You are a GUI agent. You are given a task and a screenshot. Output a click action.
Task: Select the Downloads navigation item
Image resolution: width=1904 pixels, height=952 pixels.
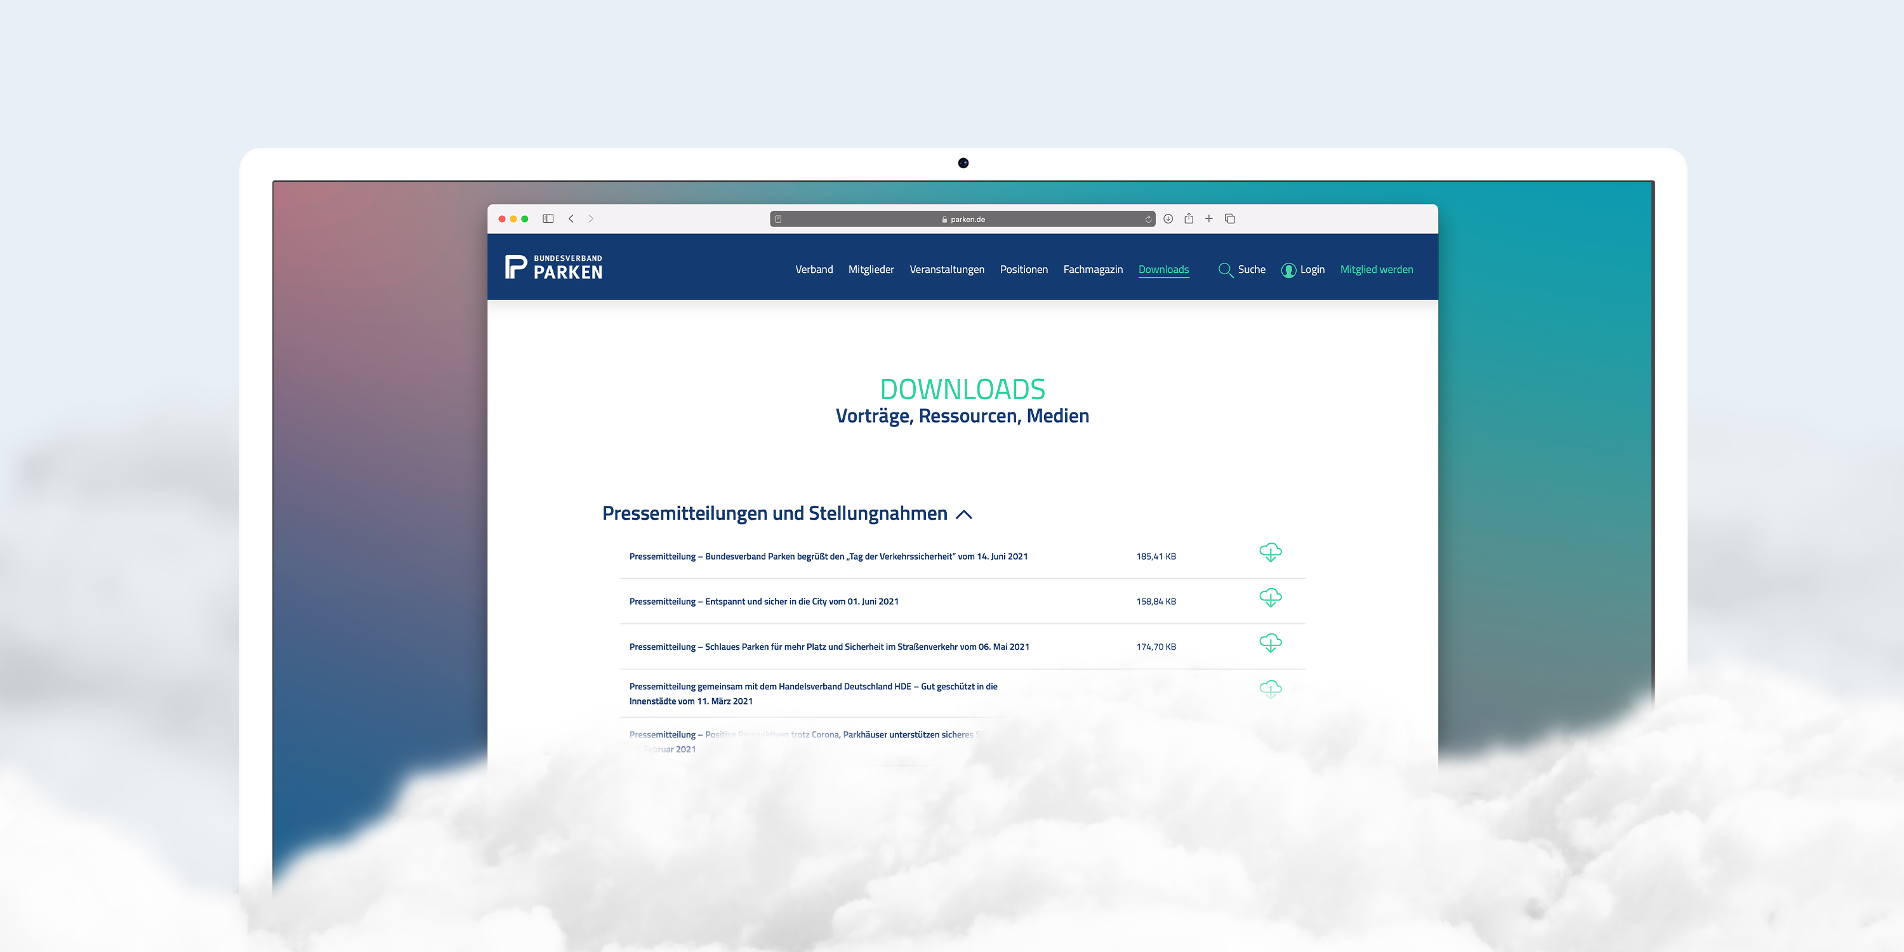(1163, 270)
